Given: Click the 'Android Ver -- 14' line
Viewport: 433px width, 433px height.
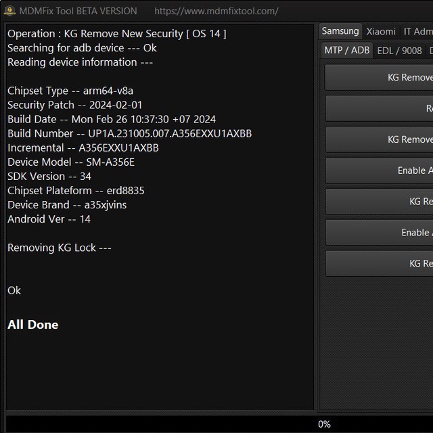Looking at the screenshot, I should coord(49,219).
